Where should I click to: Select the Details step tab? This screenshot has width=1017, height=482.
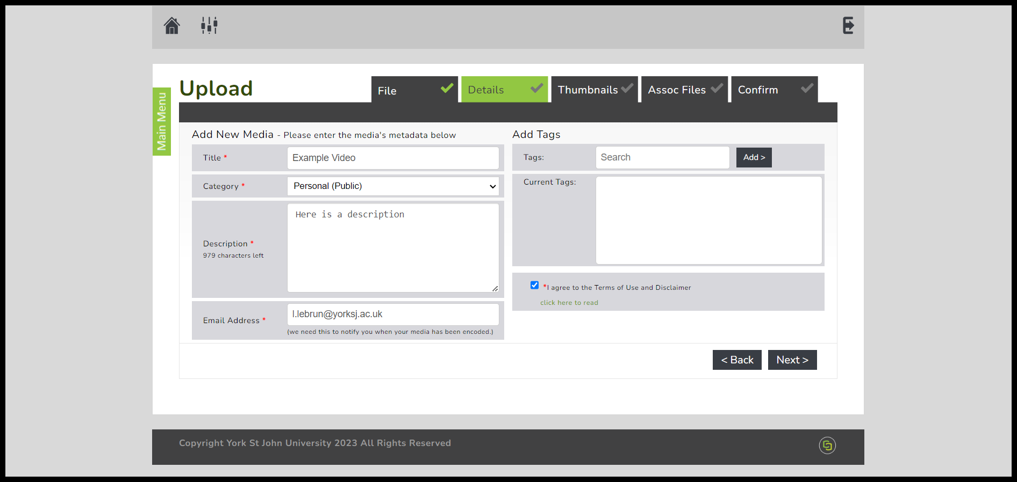tap(504, 90)
